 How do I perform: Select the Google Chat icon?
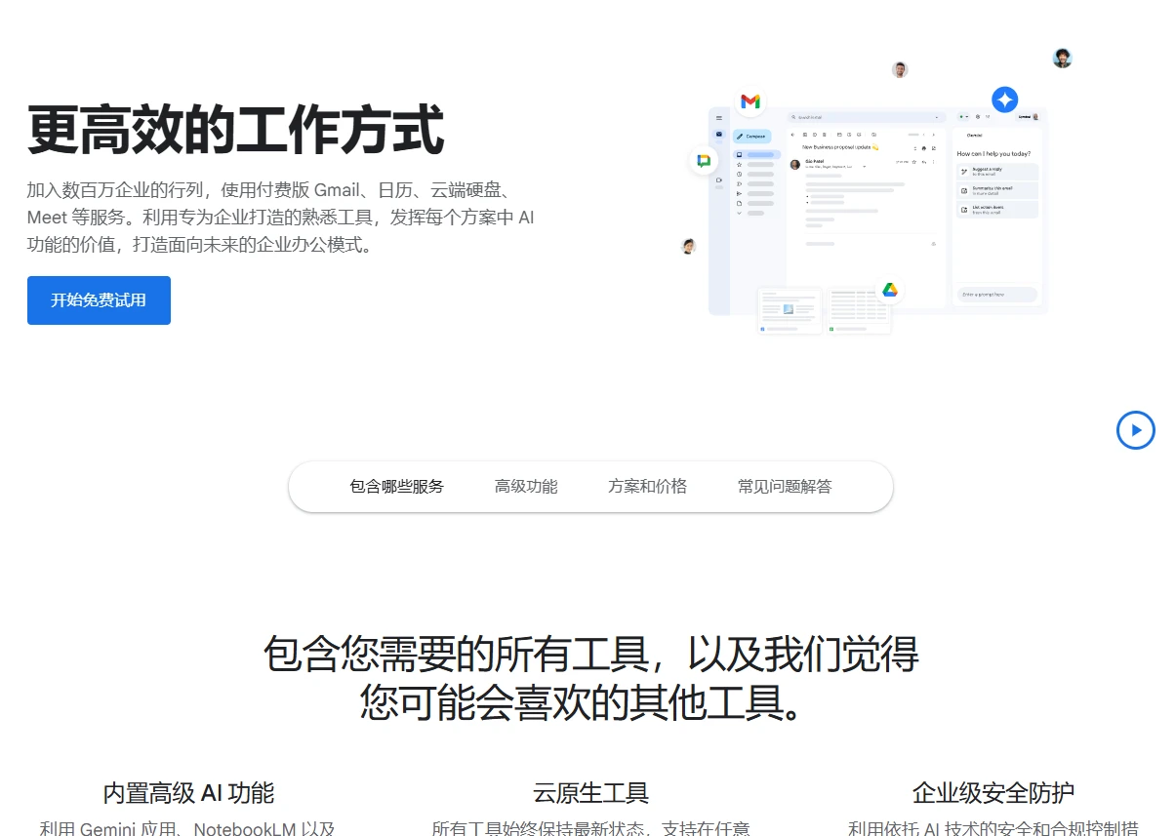click(704, 160)
